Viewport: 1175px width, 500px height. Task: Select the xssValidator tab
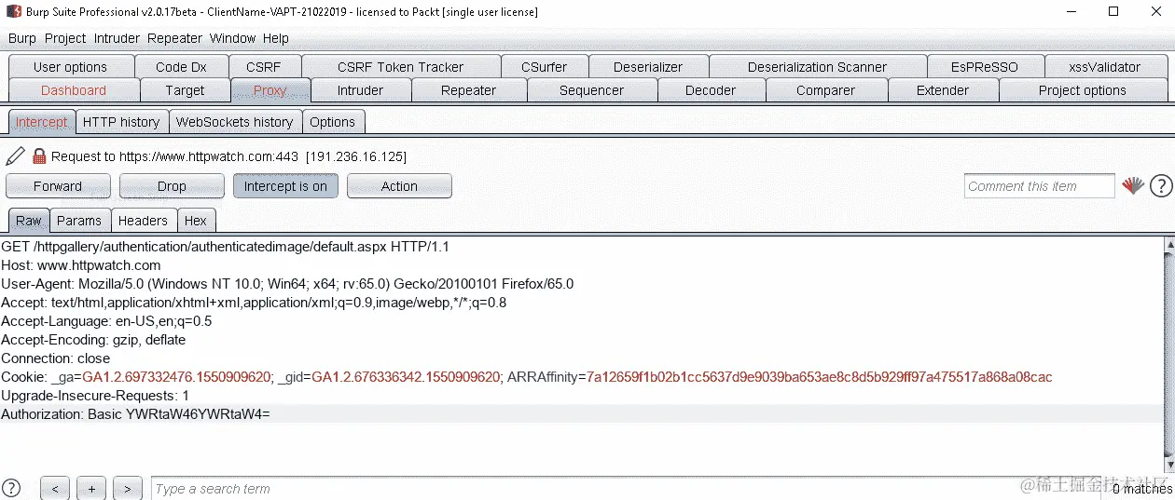[1105, 67]
